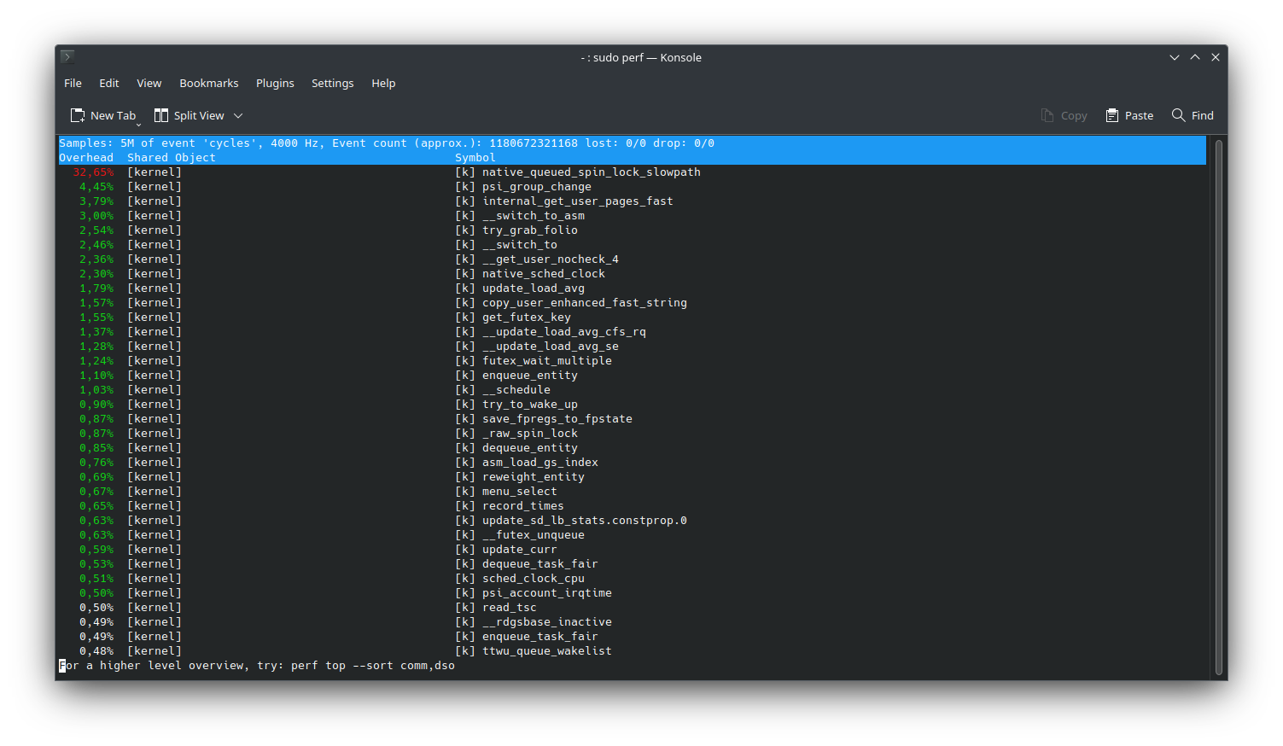The height and width of the screenshot is (746, 1283).
Task: Open the Edit menu
Action: point(108,83)
